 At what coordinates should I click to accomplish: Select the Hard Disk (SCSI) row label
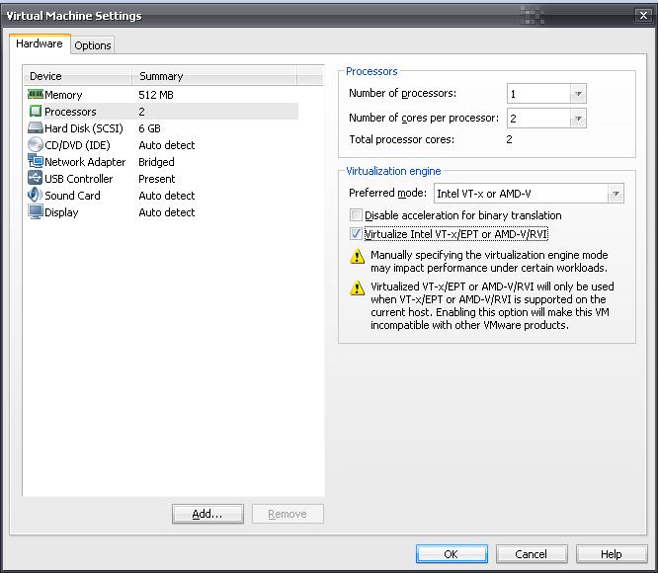(x=84, y=128)
